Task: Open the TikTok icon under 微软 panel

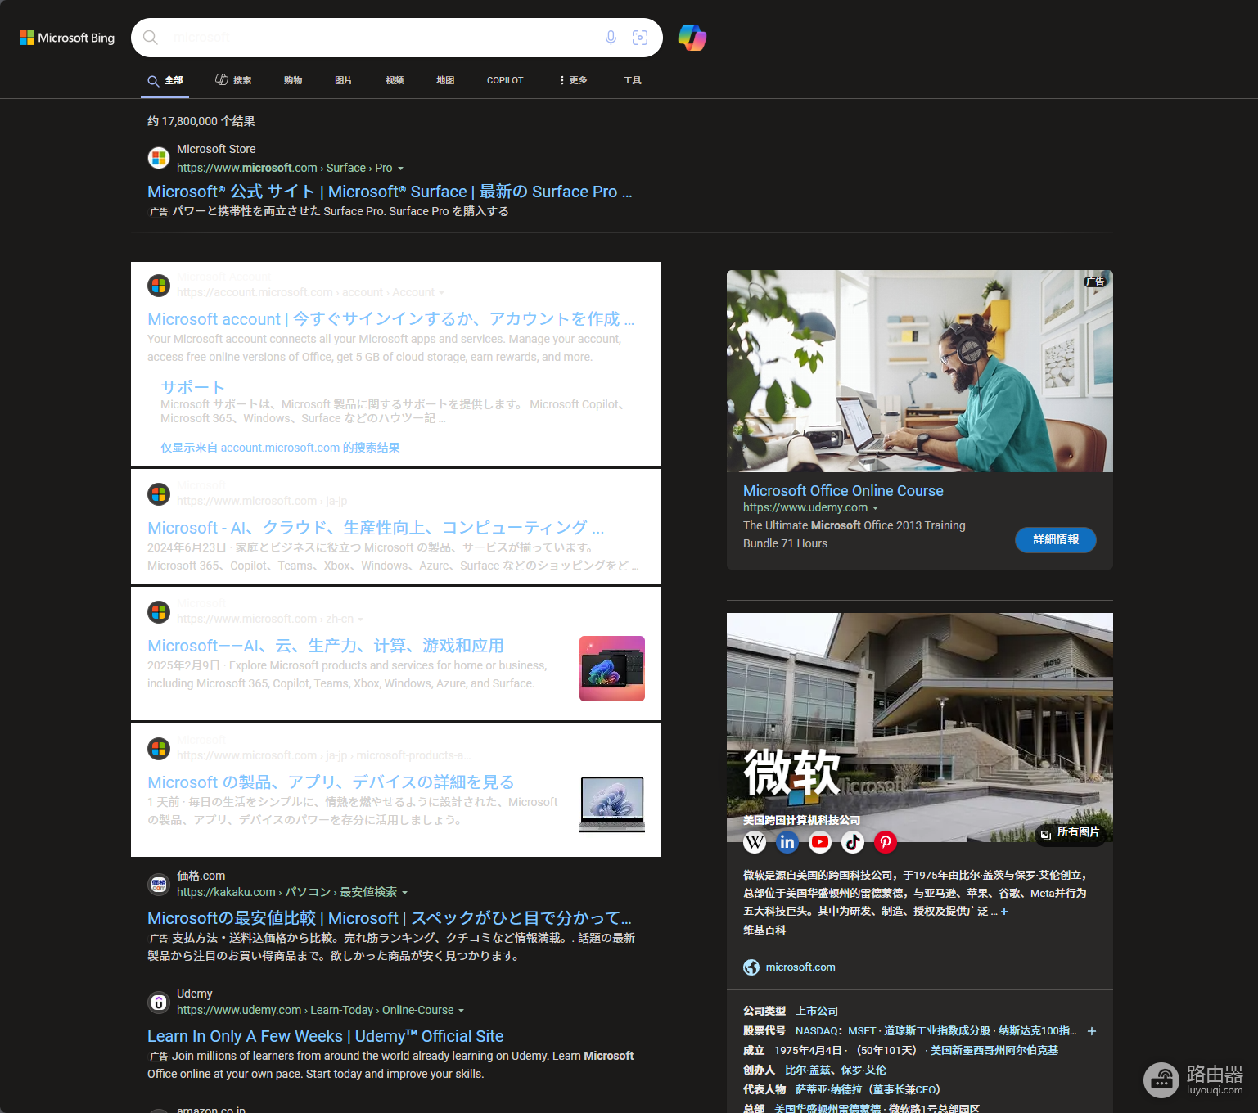Action: (x=853, y=841)
